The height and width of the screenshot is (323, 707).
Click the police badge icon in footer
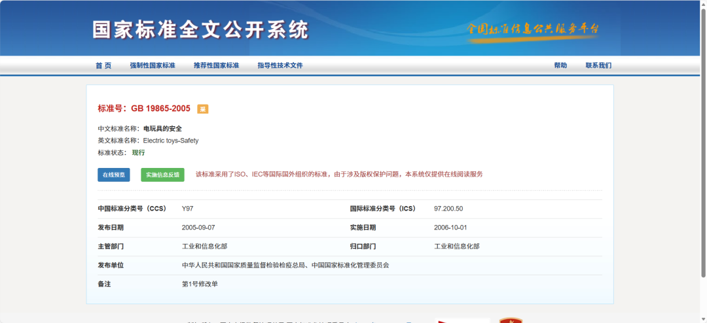(511, 320)
